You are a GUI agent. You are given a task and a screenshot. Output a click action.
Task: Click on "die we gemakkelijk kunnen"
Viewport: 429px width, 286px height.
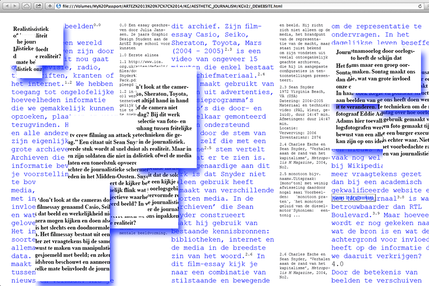coord(62,108)
